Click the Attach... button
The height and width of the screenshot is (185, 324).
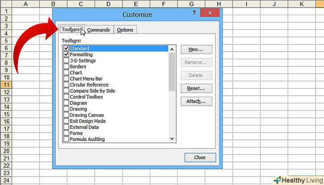196,101
